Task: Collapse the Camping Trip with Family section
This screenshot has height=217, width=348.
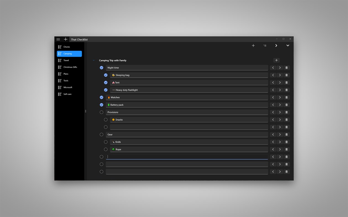Action: pos(93,60)
